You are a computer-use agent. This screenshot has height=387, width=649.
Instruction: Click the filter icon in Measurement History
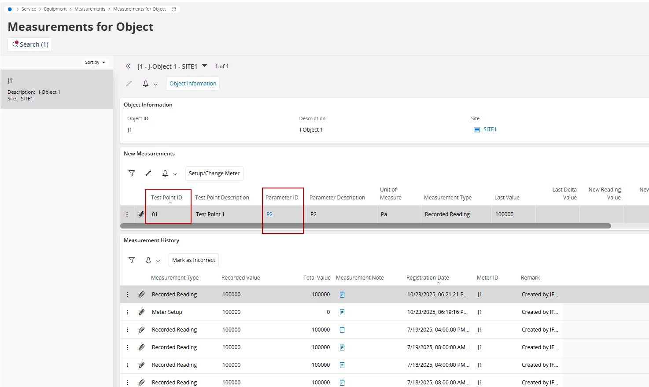(132, 260)
